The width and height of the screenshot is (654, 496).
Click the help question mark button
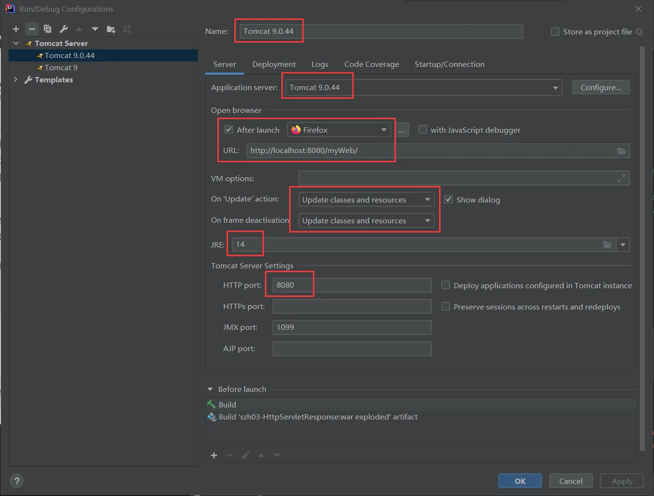(17, 481)
